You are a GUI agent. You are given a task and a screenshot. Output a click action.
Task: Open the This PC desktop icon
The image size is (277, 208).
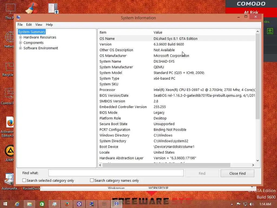click(10, 11)
